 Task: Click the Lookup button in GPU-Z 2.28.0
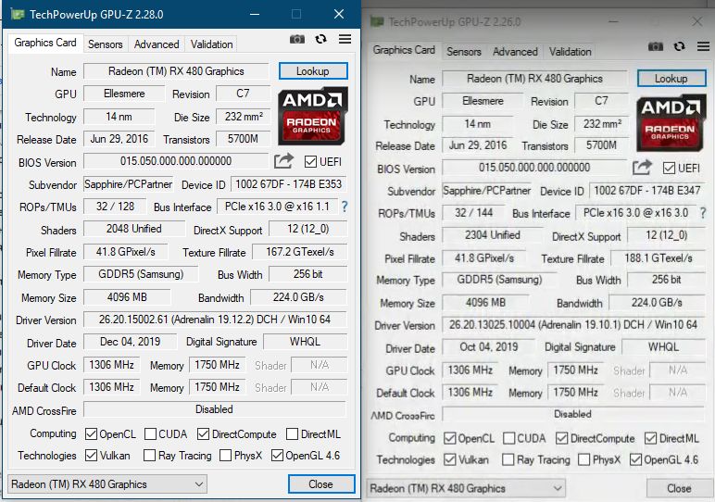pyautogui.click(x=313, y=71)
